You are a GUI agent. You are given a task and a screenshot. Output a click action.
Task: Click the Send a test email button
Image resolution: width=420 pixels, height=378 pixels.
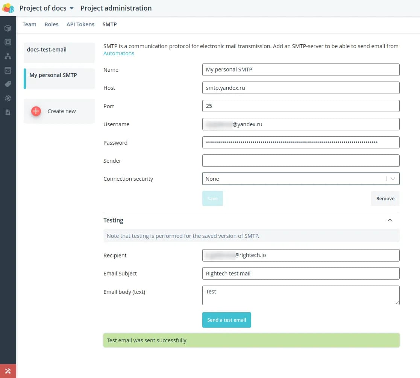226,320
